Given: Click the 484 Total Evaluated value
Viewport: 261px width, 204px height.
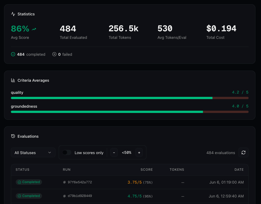Looking at the screenshot, I should point(68,29).
